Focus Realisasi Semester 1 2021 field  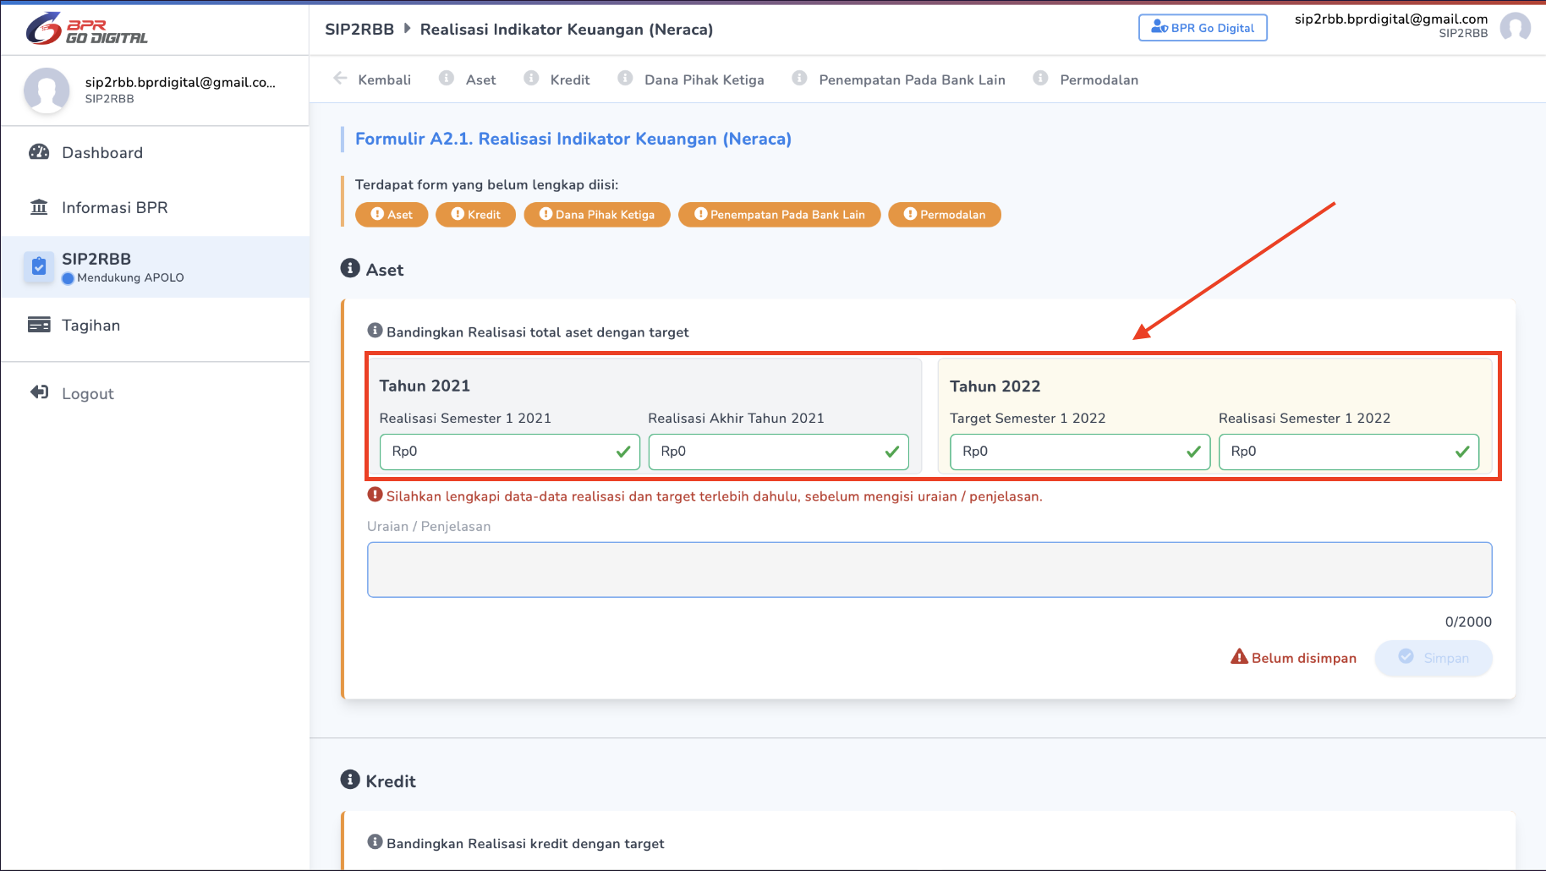point(510,452)
